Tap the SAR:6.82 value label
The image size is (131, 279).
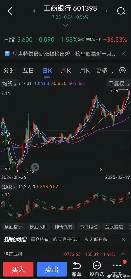tap(49, 186)
